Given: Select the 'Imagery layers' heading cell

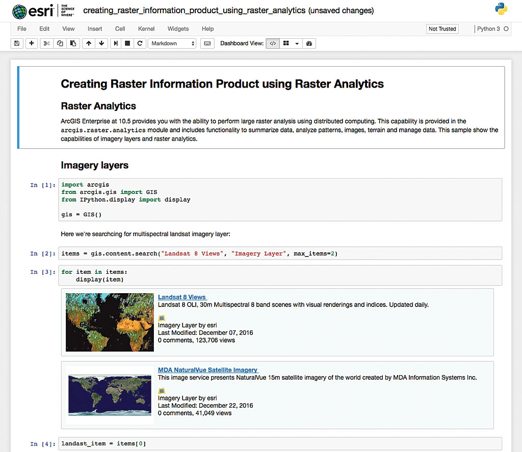Looking at the screenshot, I should click(x=94, y=165).
